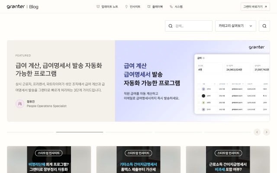The image size is (277, 173).
Task: Click the book icon beside 플레이북
Action: [x=149, y=7]
